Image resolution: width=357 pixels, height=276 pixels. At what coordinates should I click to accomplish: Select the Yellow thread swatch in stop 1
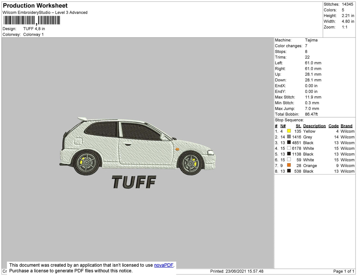click(x=289, y=131)
